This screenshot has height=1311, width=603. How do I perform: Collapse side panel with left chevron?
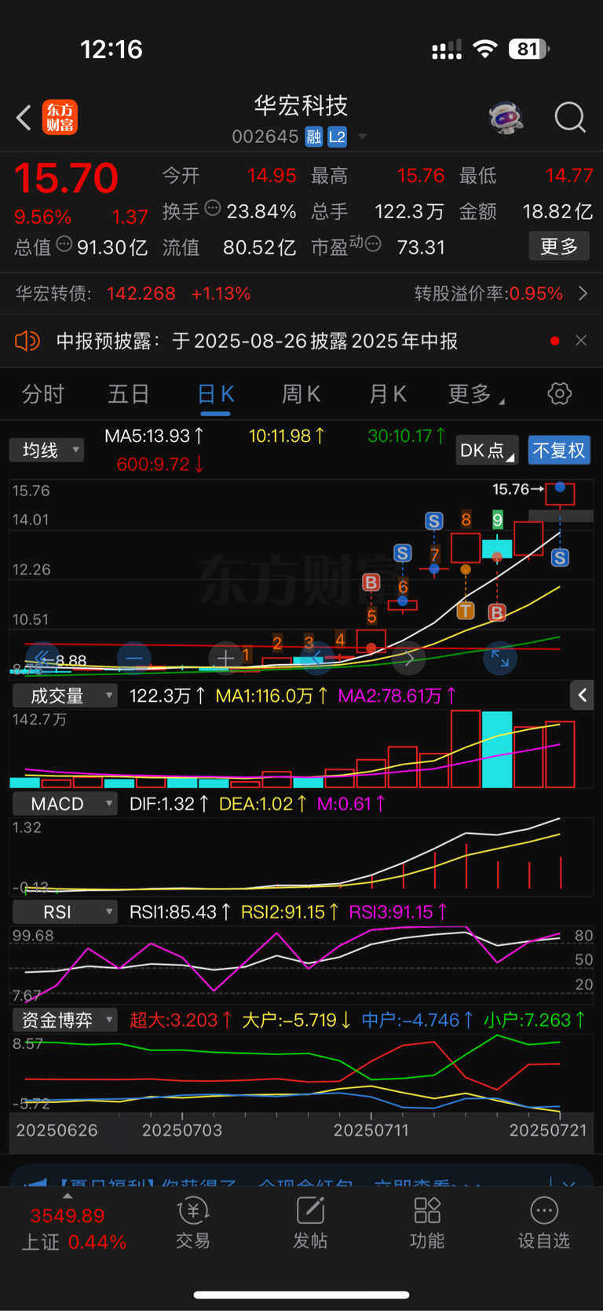pos(582,695)
